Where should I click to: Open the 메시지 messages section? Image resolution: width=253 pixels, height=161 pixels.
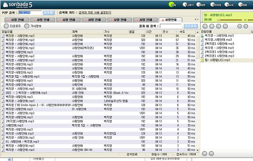click(229, 4)
